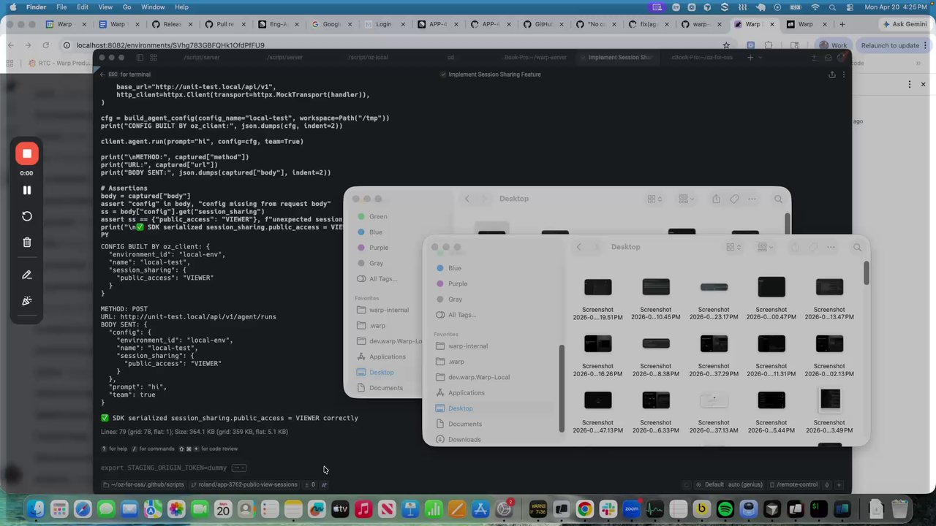Open the Apple menu

12,7
